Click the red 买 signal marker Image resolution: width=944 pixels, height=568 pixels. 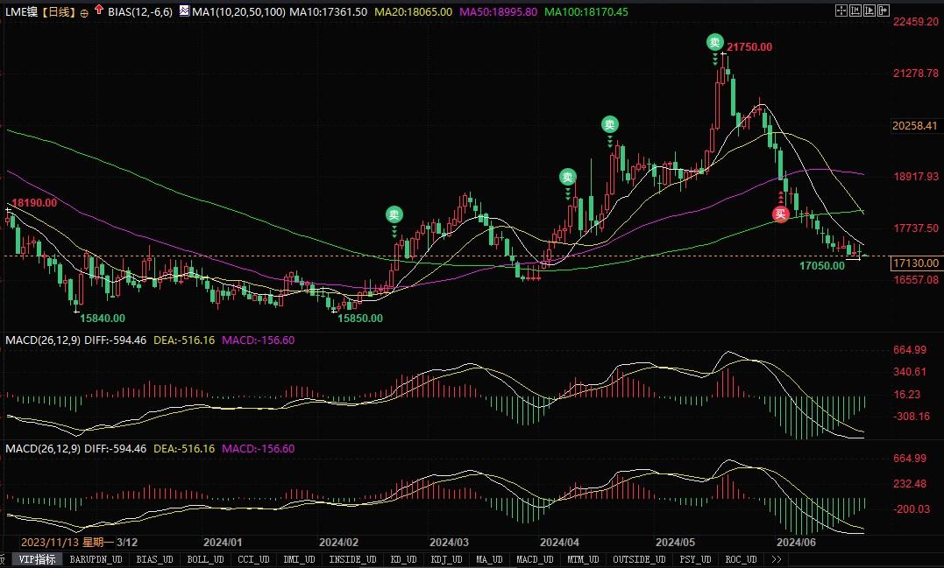tap(780, 213)
